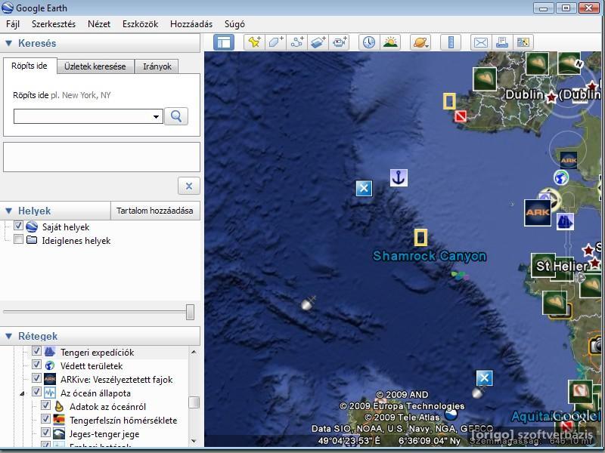
Task: Open the Súgó menu
Action: (234, 24)
